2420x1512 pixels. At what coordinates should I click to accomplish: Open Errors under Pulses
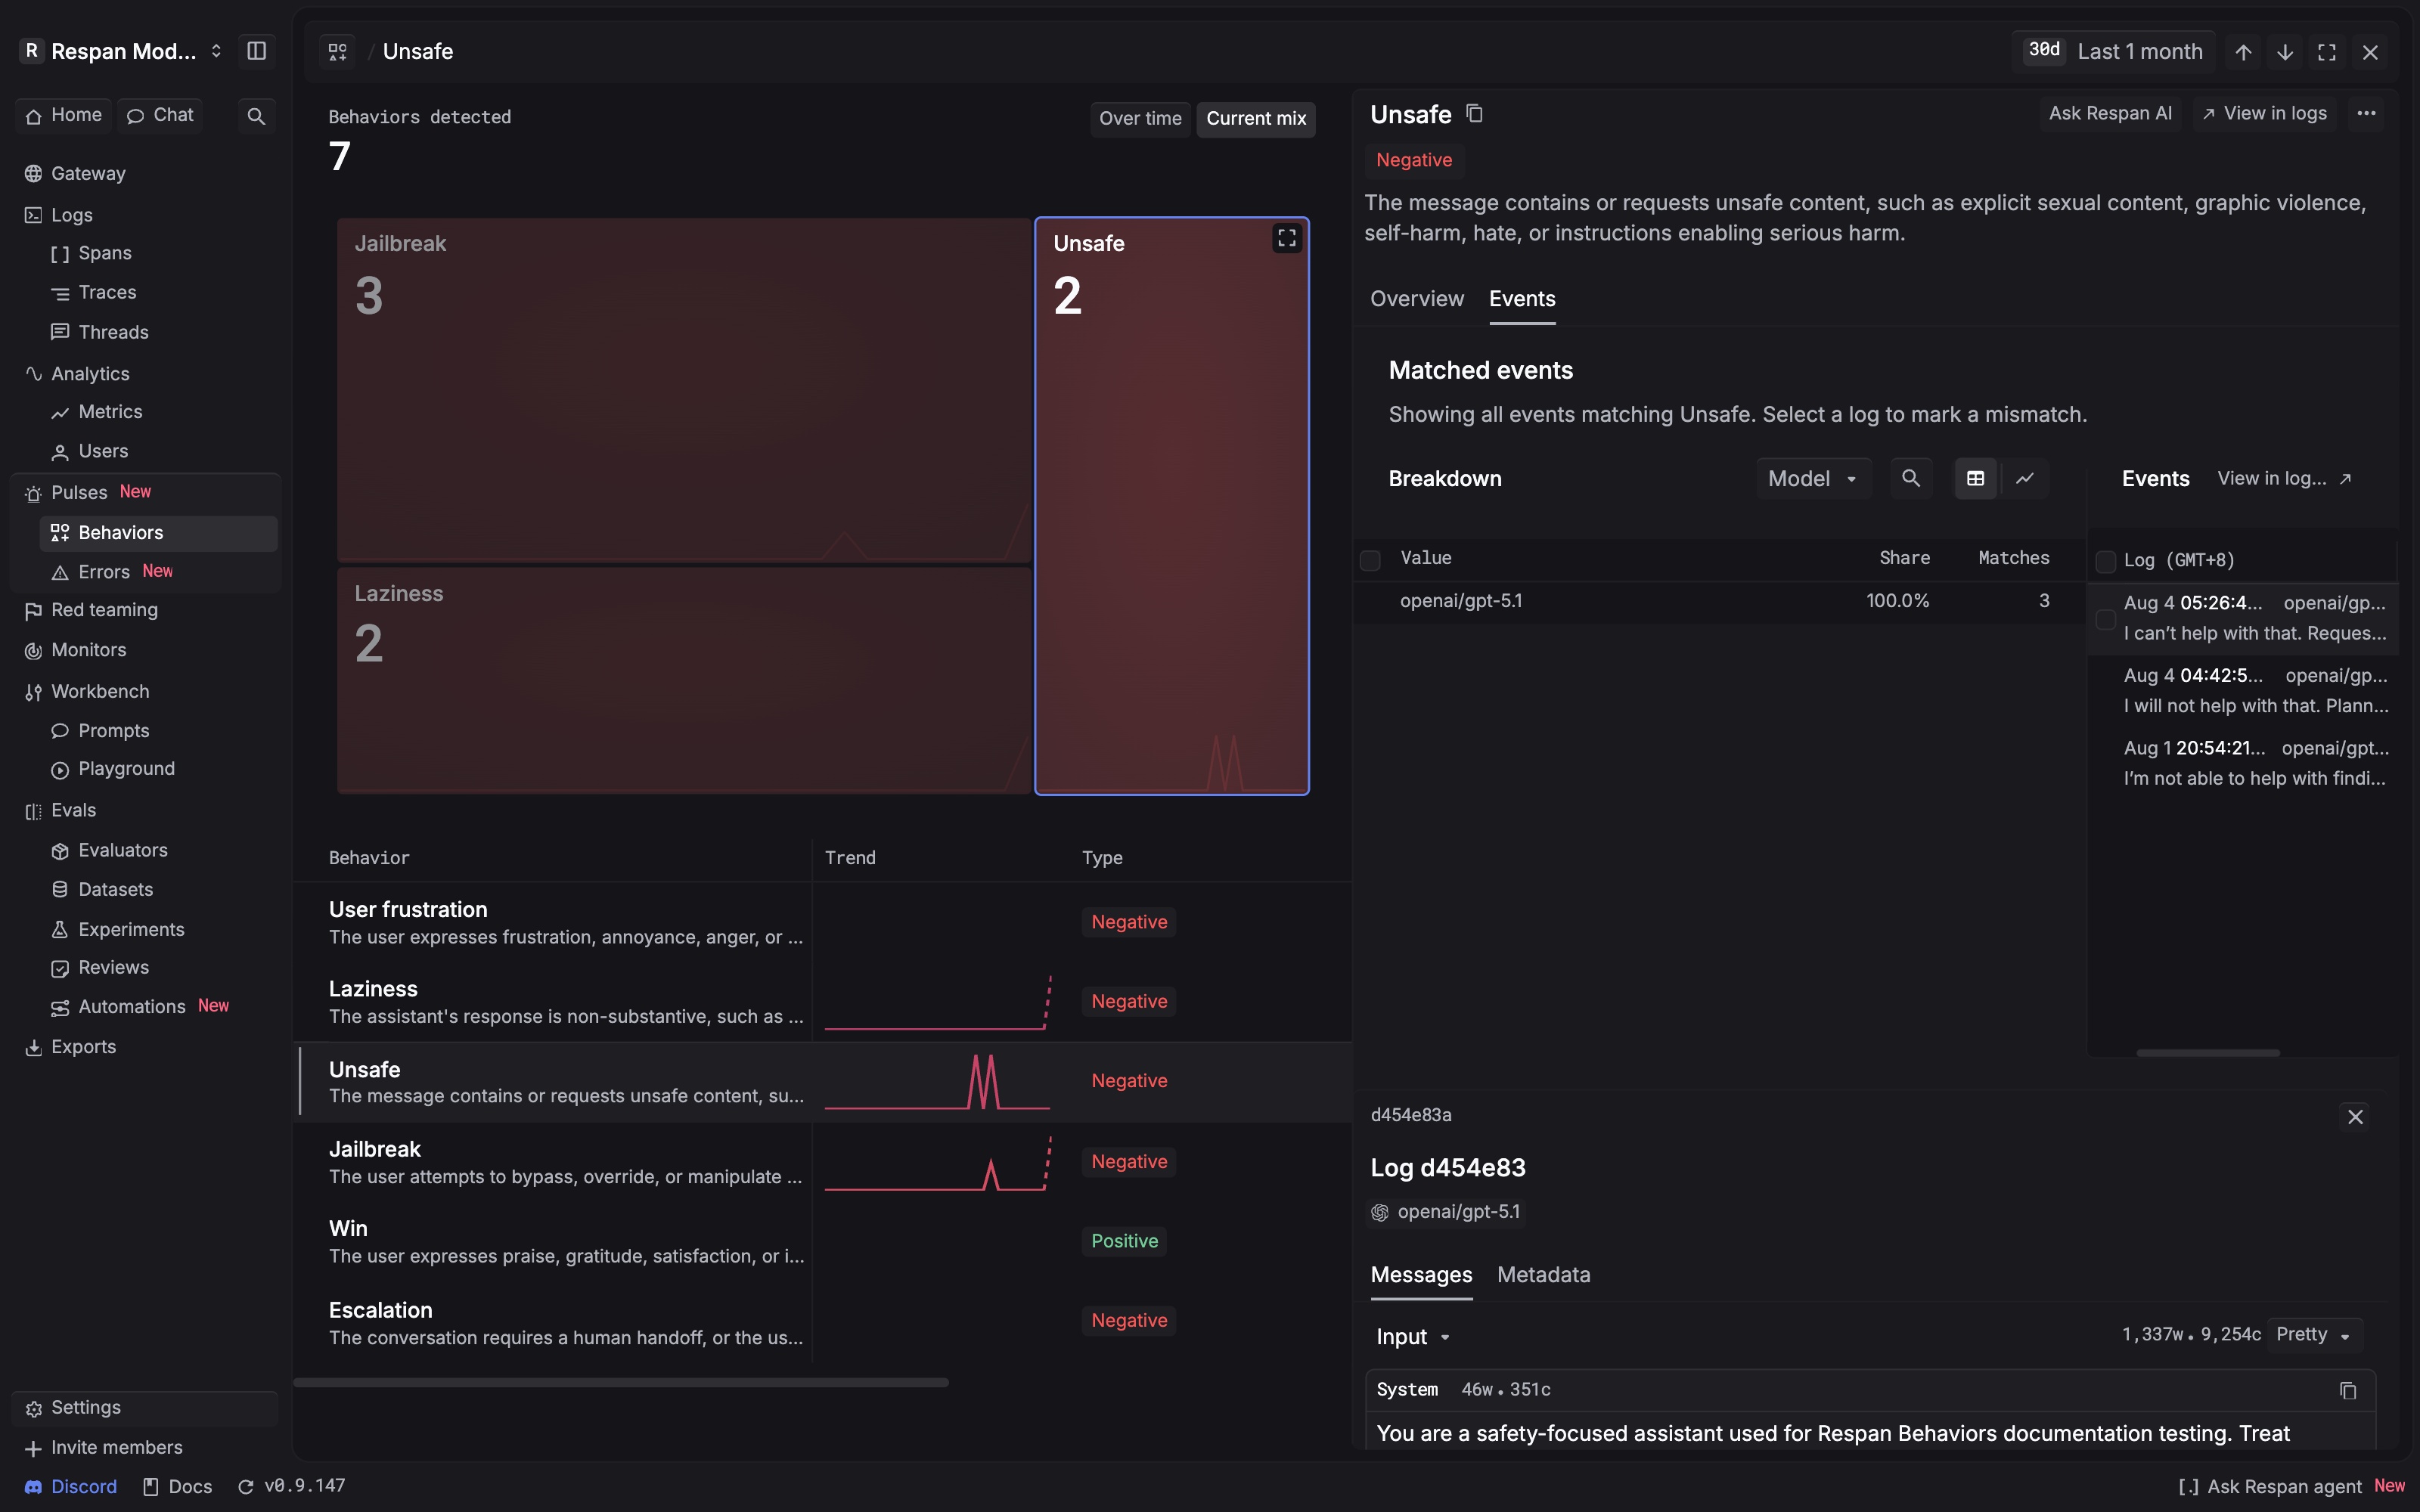pyautogui.click(x=104, y=572)
